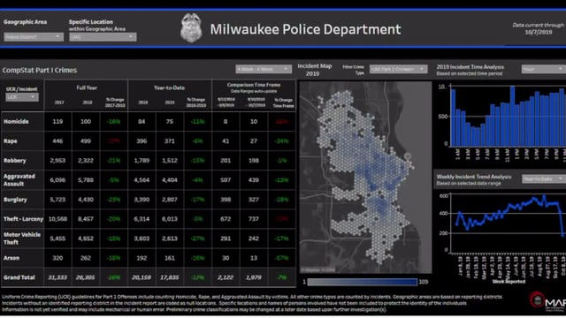The height and width of the screenshot is (318, 566).
Task: Click the Theft - Larceny comparison value 737
Action: (x=254, y=219)
